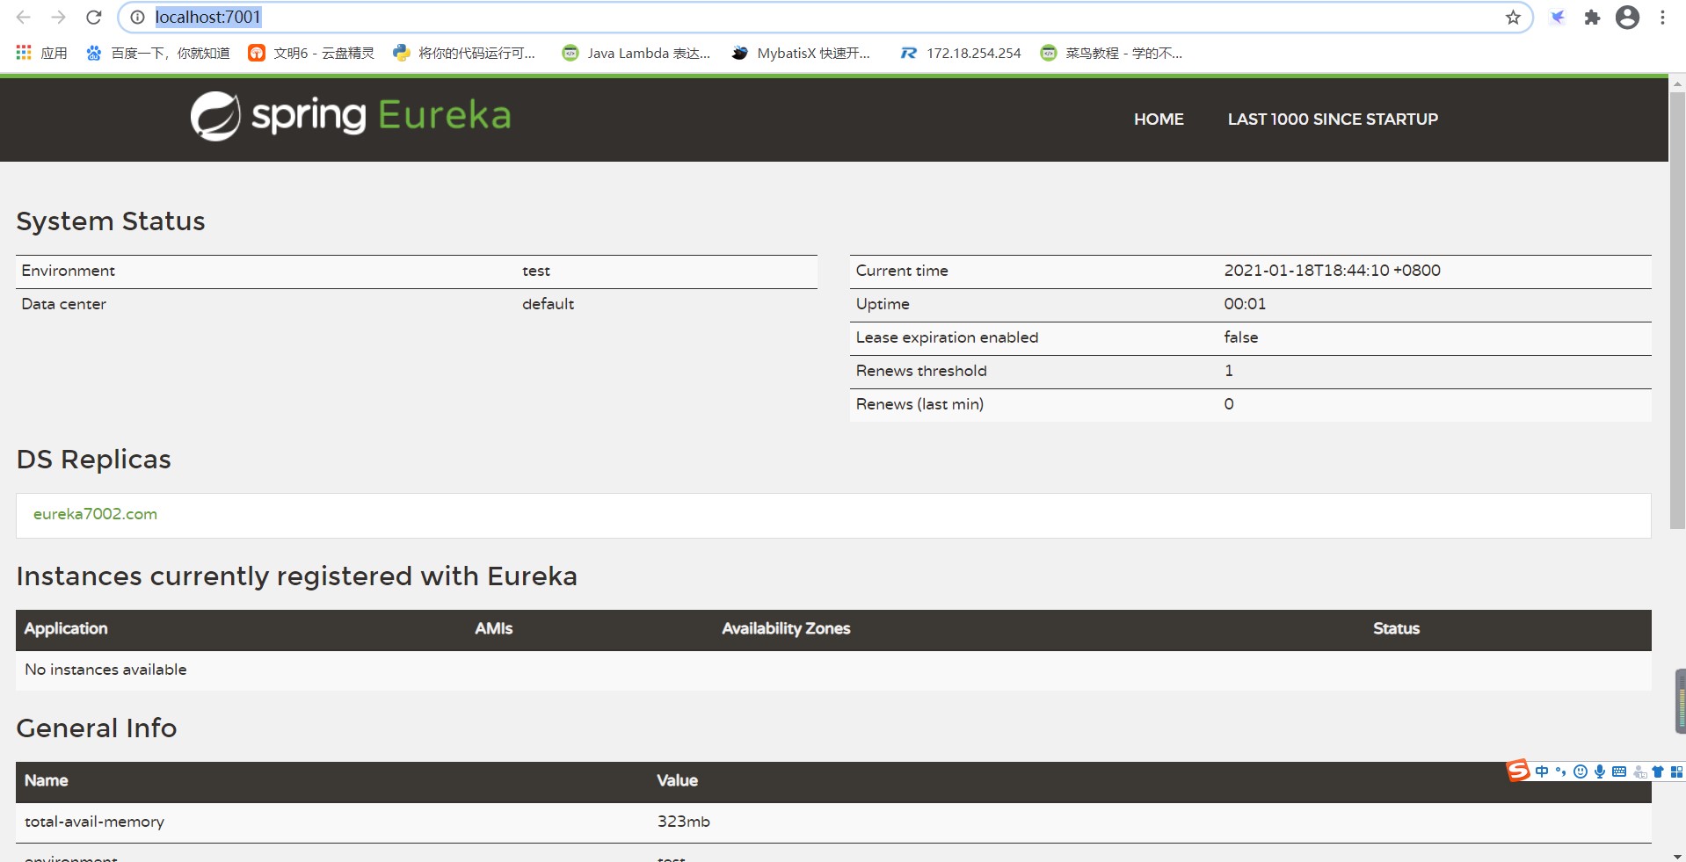Image resolution: width=1686 pixels, height=862 pixels.
Task: Open the 百度一下 bookmark
Action: coord(158,53)
